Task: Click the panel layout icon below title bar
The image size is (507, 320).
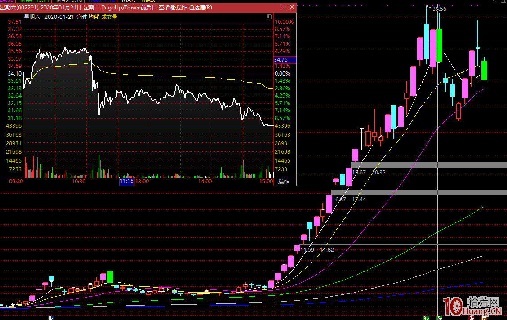Action: (x=269, y=17)
